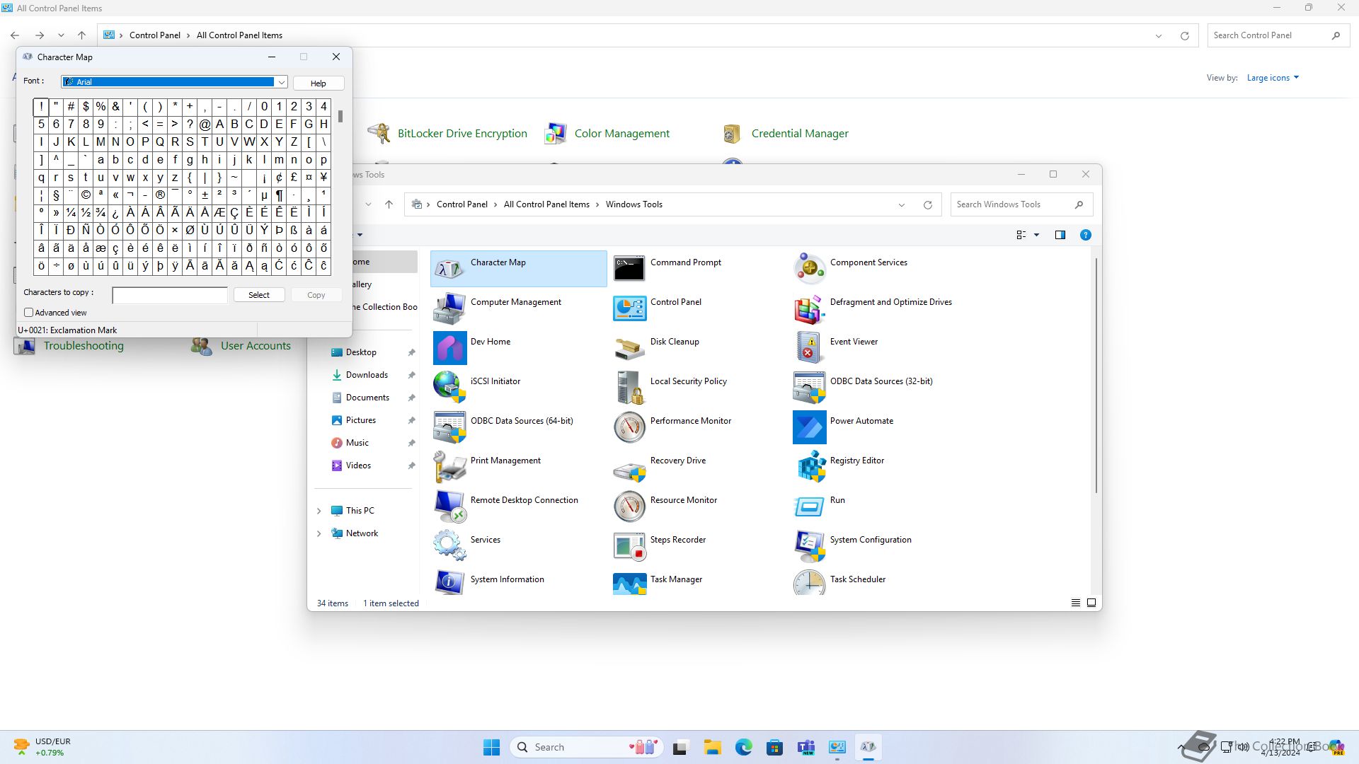Select Videos in navigation pane
1359x764 pixels.
tap(358, 465)
